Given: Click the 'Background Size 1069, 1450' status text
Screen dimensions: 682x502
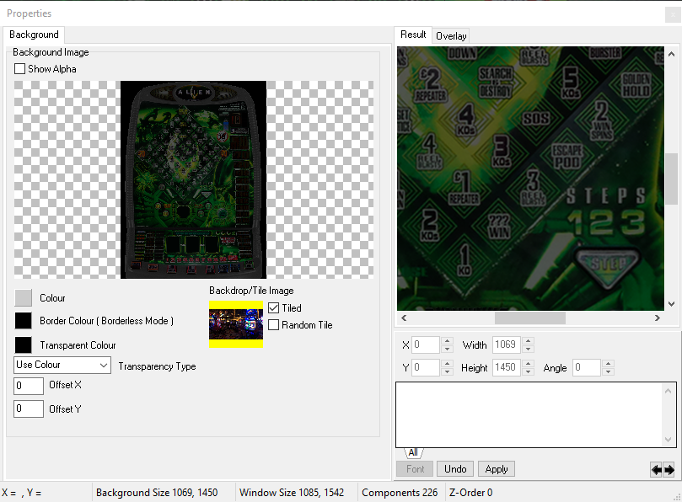Looking at the screenshot, I should tap(157, 493).
